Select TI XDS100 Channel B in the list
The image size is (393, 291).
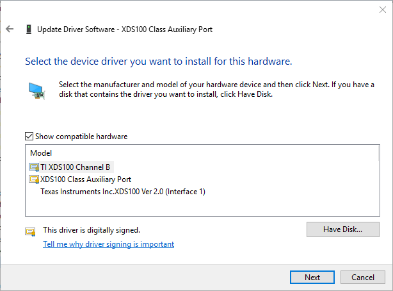pos(75,167)
